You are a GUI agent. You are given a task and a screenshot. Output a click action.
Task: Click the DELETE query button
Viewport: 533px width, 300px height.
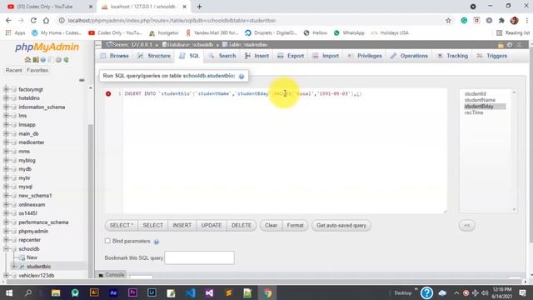242,226
